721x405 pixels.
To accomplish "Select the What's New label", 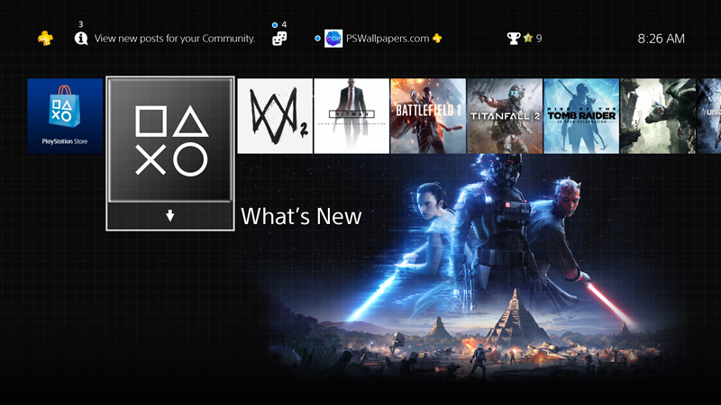I will tap(301, 216).
